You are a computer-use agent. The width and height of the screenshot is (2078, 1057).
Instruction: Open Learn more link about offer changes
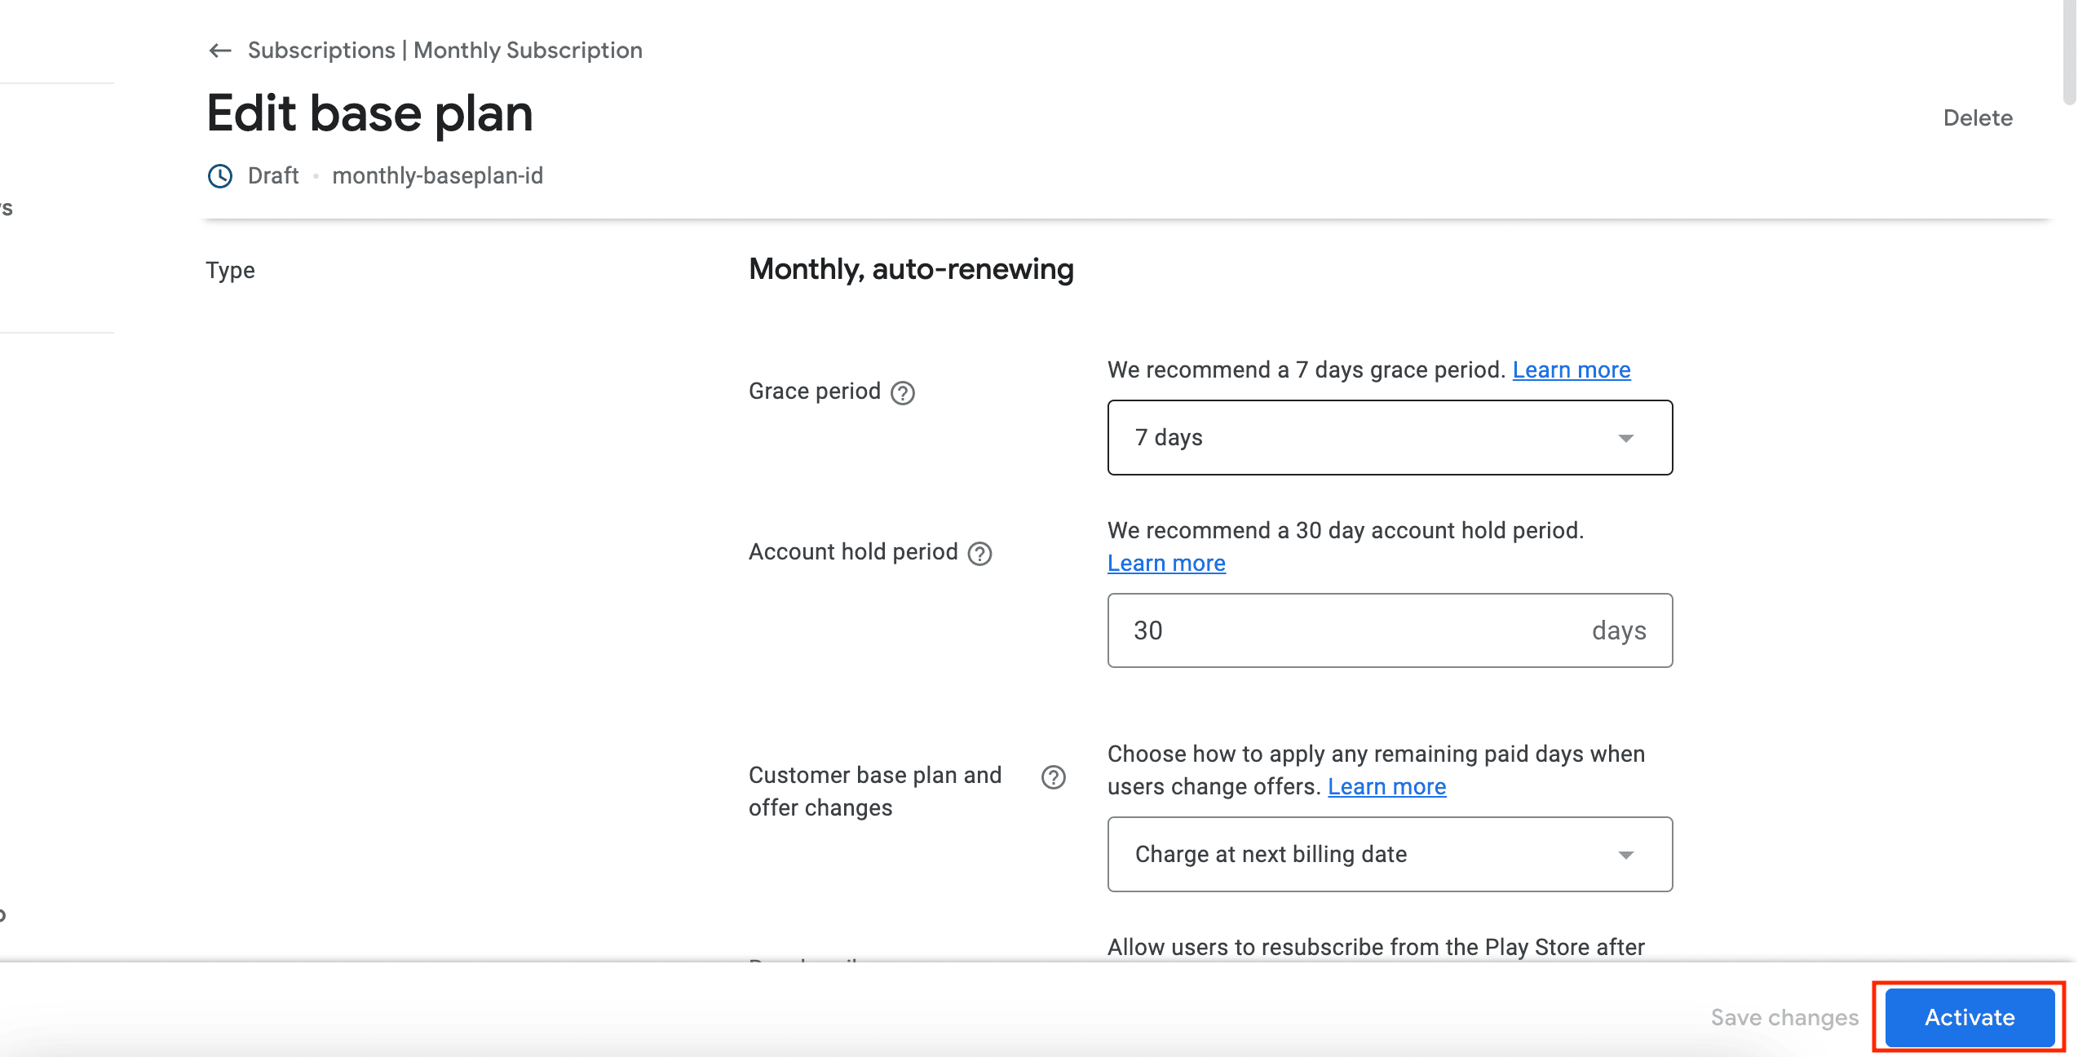click(1386, 787)
